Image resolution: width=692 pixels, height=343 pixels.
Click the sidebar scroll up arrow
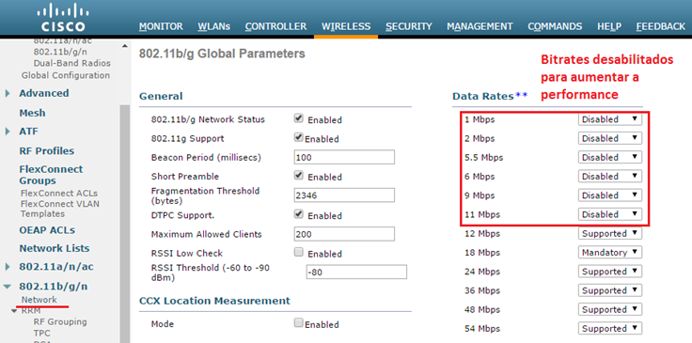coord(125,46)
